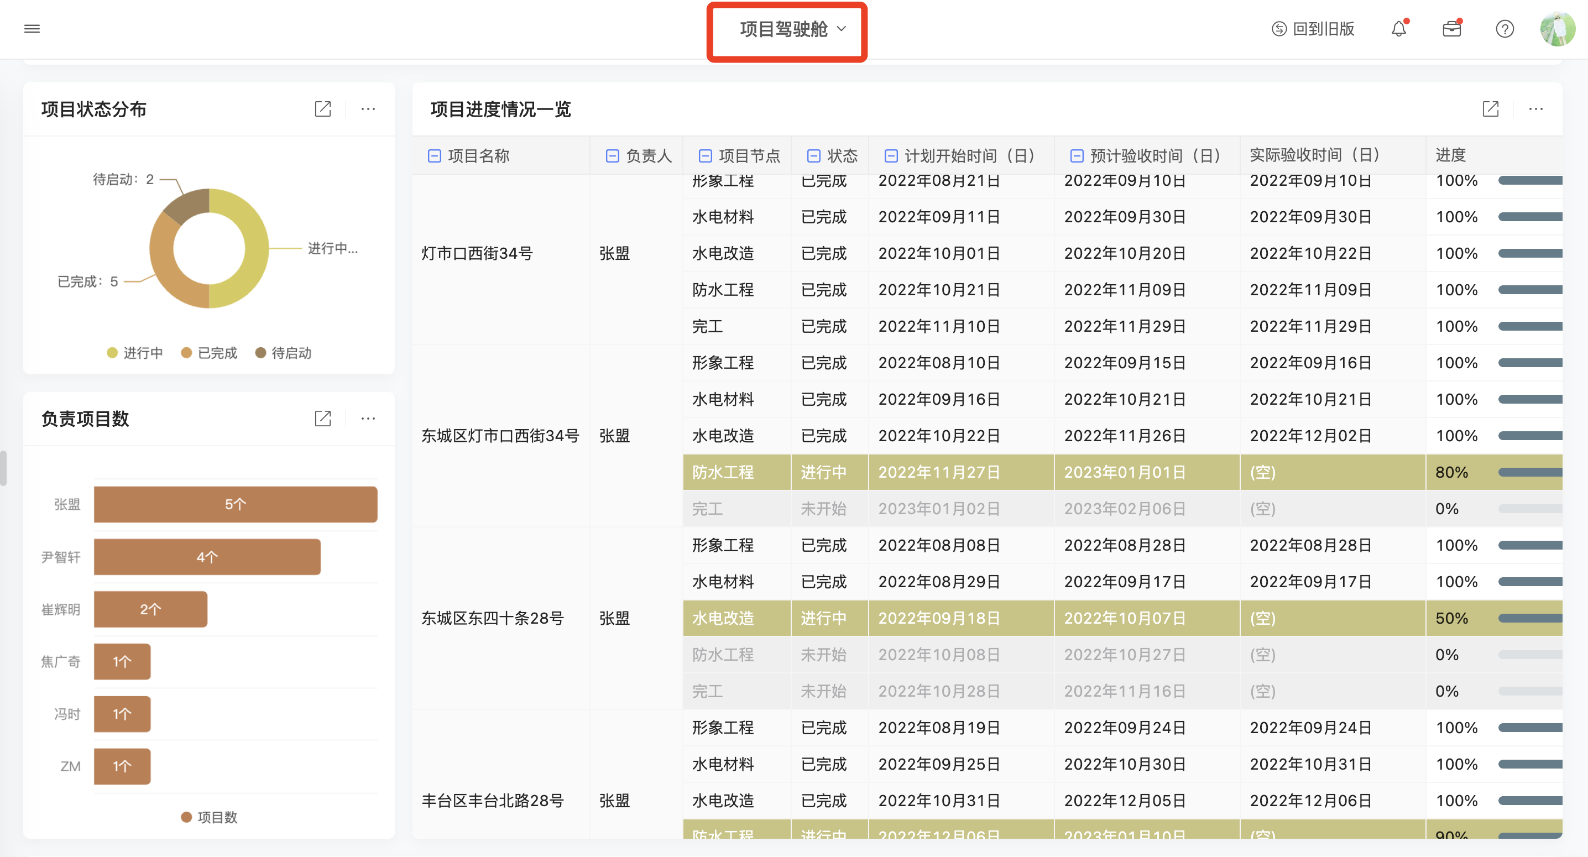Click the 已完成: 5 chart label

click(87, 282)
